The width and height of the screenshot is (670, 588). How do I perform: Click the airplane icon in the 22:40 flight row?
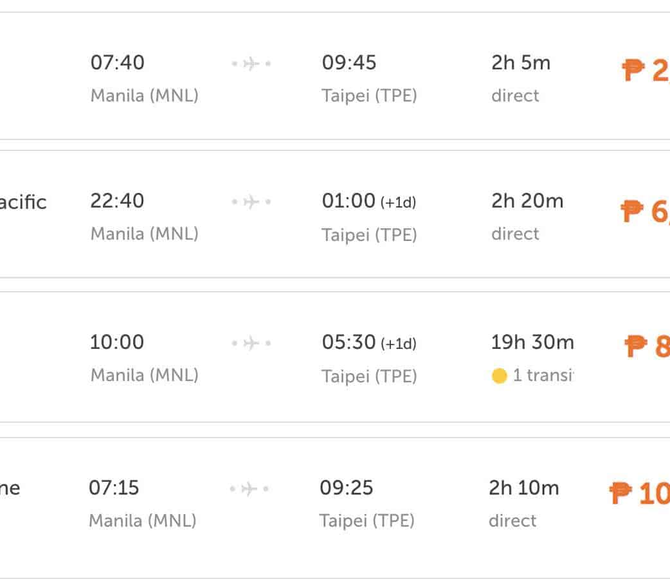pos(251,202)
